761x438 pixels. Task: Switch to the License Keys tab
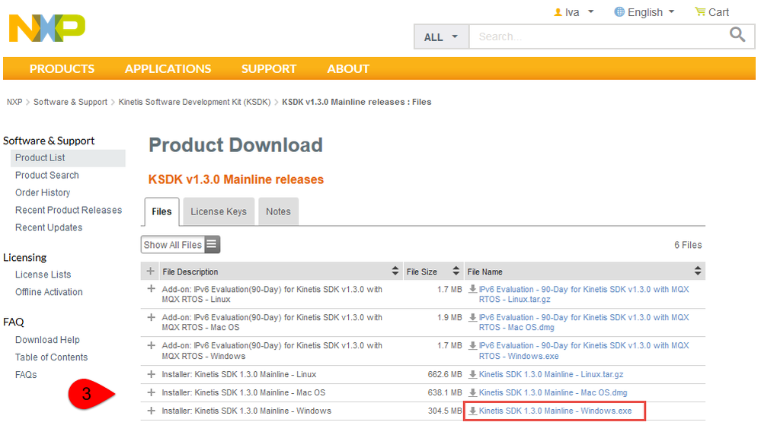click(x=219, y=211)
